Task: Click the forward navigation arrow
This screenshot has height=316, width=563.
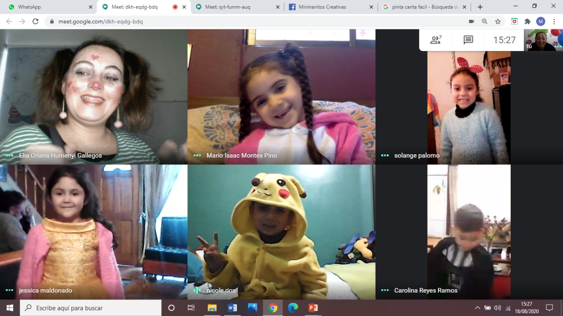Action: click(22, 21)
